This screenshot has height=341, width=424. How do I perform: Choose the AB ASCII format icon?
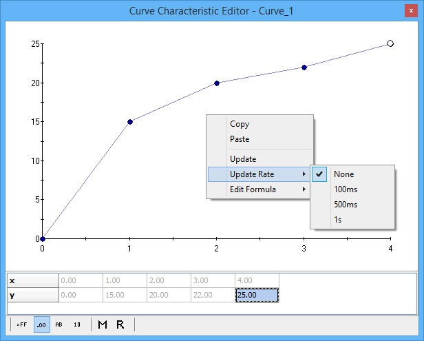tap(59, 324)
